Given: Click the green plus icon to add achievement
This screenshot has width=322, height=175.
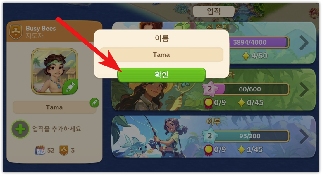Looking at the screenshot, I should click(x=20, y=129).
